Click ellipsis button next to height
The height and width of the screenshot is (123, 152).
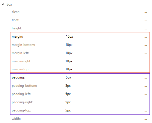pyautogui.click(x=146, y=29)
